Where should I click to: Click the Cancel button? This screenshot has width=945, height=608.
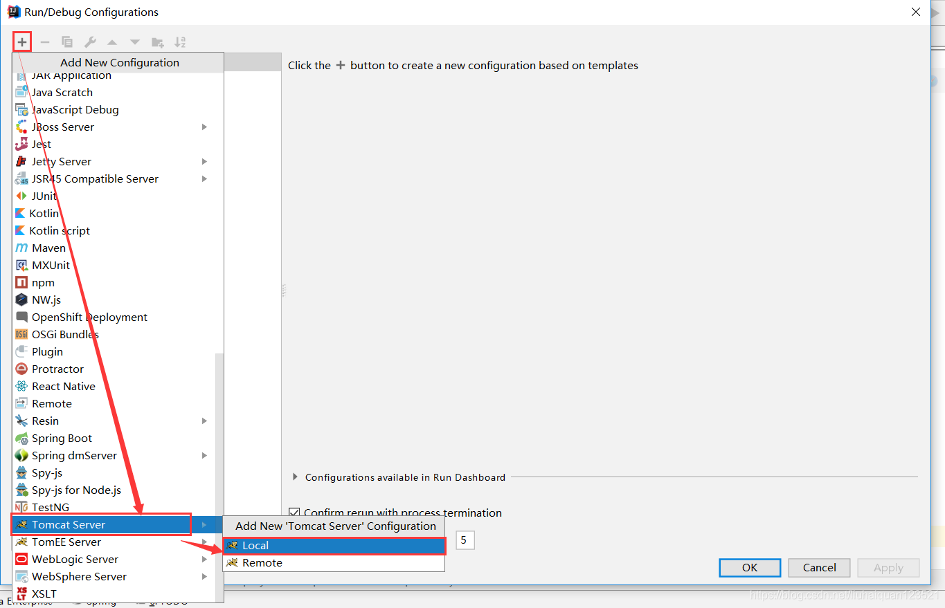[x=820, y=568]
